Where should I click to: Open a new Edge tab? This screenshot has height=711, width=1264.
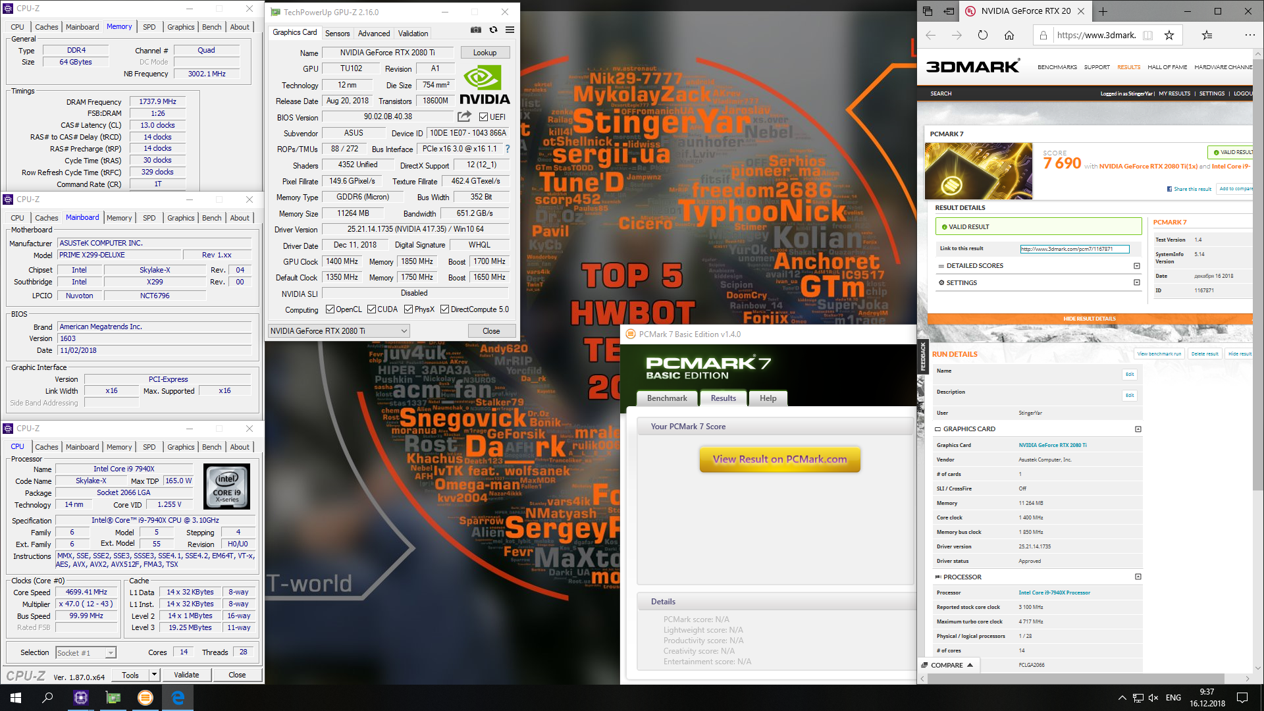1103,11
